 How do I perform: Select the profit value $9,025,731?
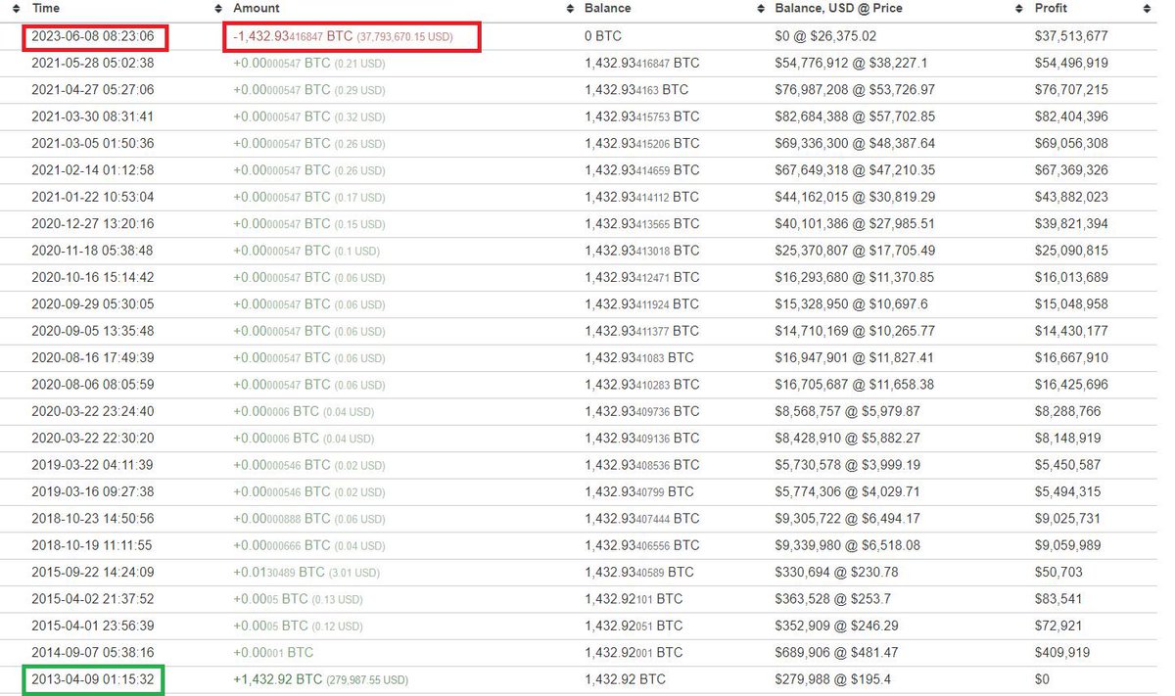1067,518
